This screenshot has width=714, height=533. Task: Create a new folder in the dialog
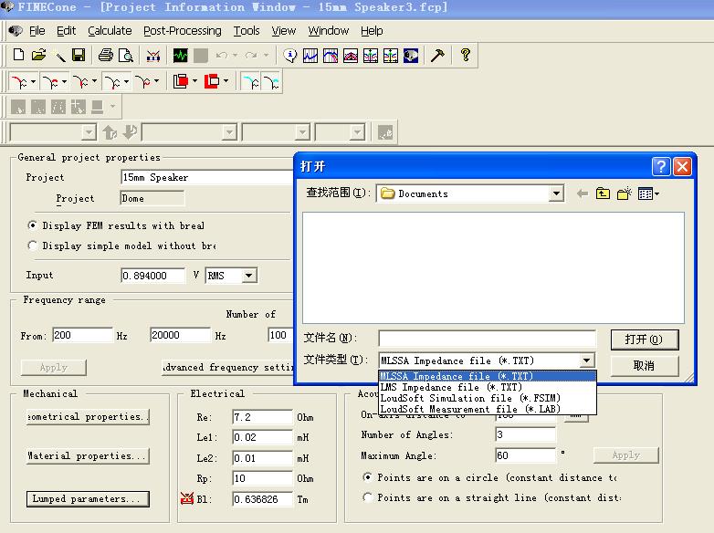pyautogui.click(x=625, y=193)
